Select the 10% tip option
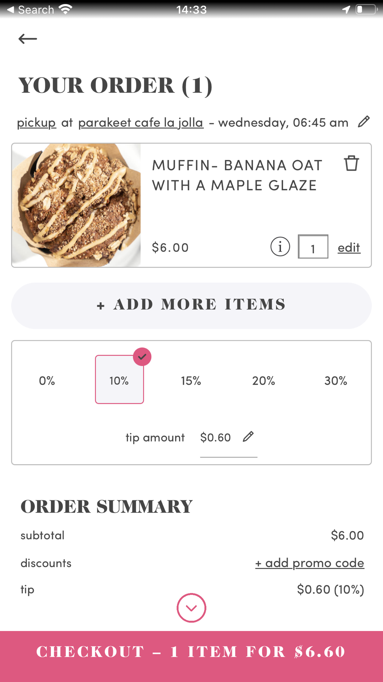The image size is (383, 682). pyautogui.click(x=119, y=381)
